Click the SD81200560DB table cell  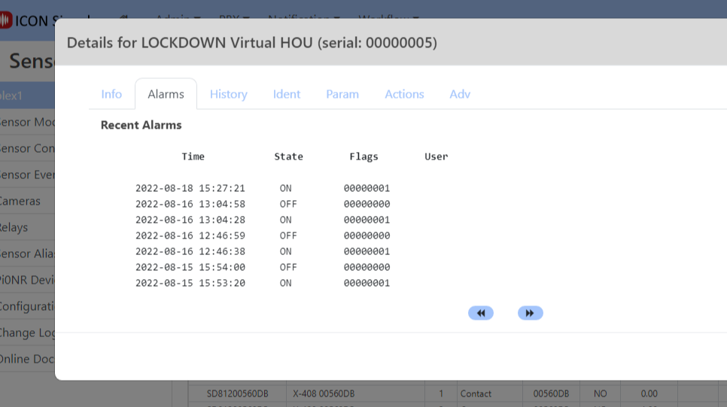(237, 393)
